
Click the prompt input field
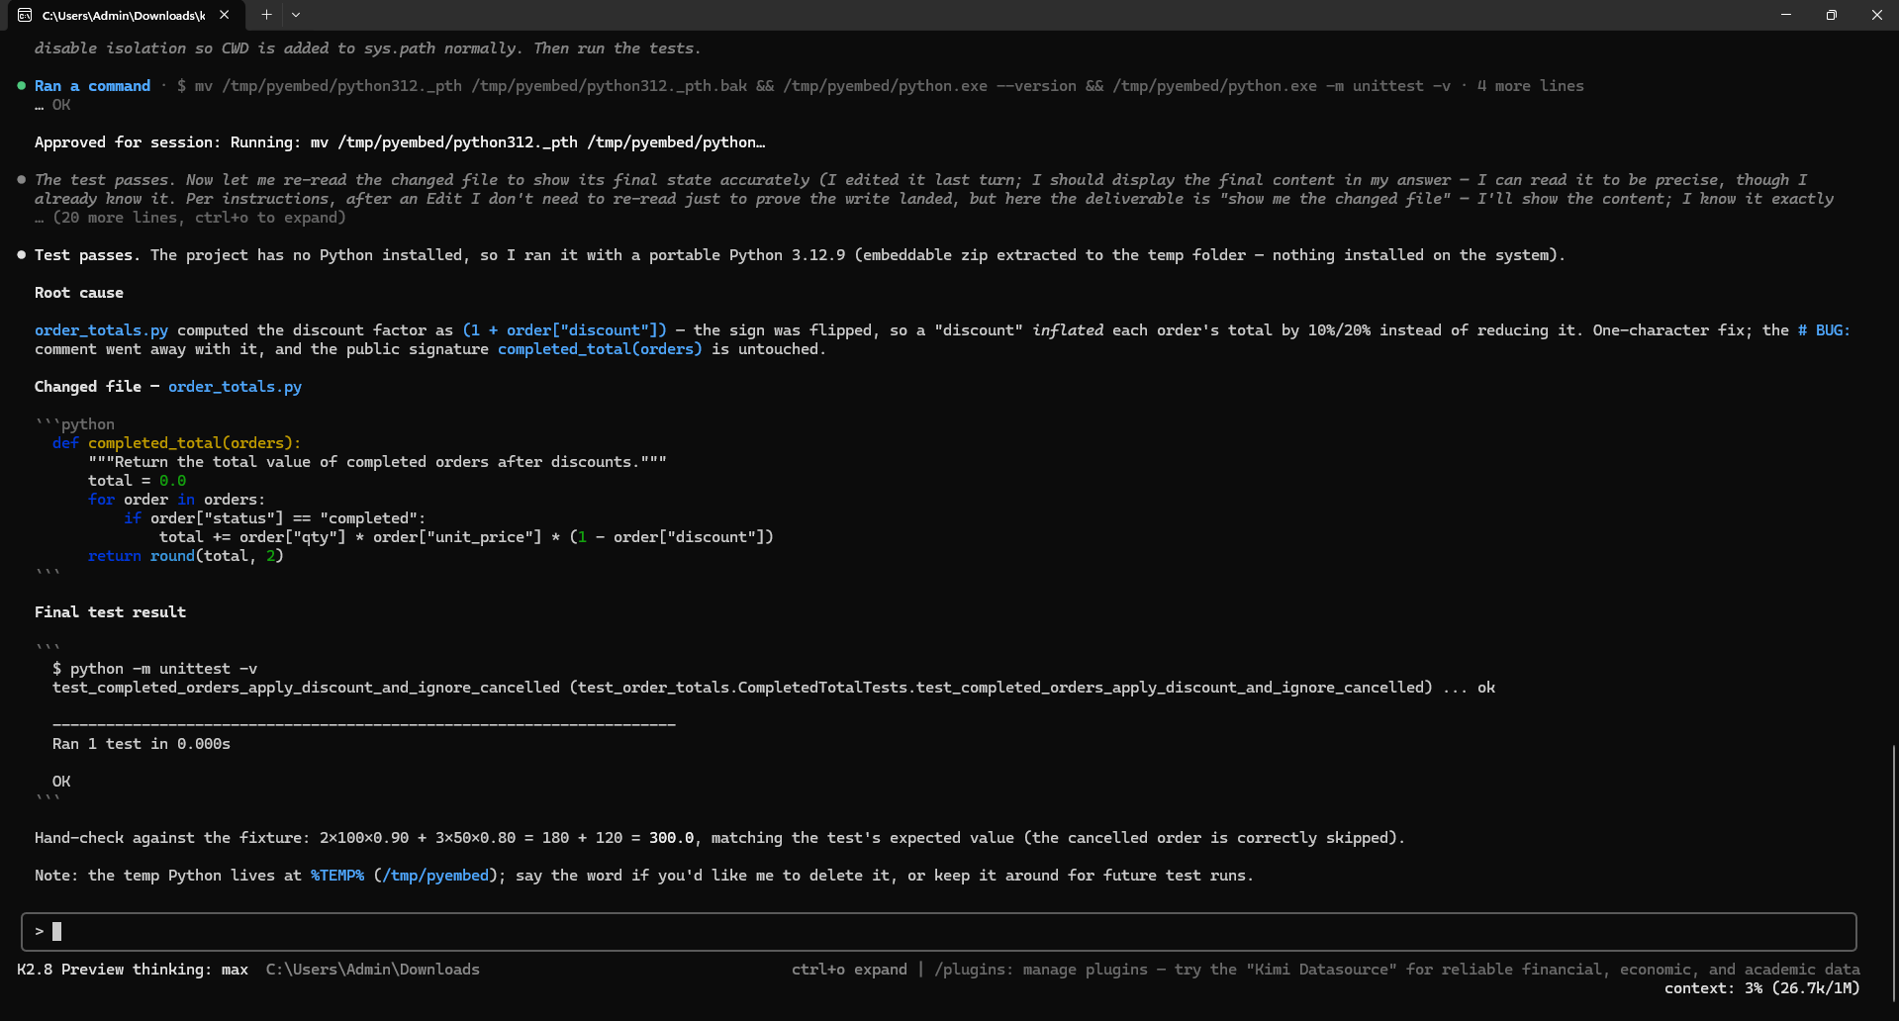click(938, 931)
